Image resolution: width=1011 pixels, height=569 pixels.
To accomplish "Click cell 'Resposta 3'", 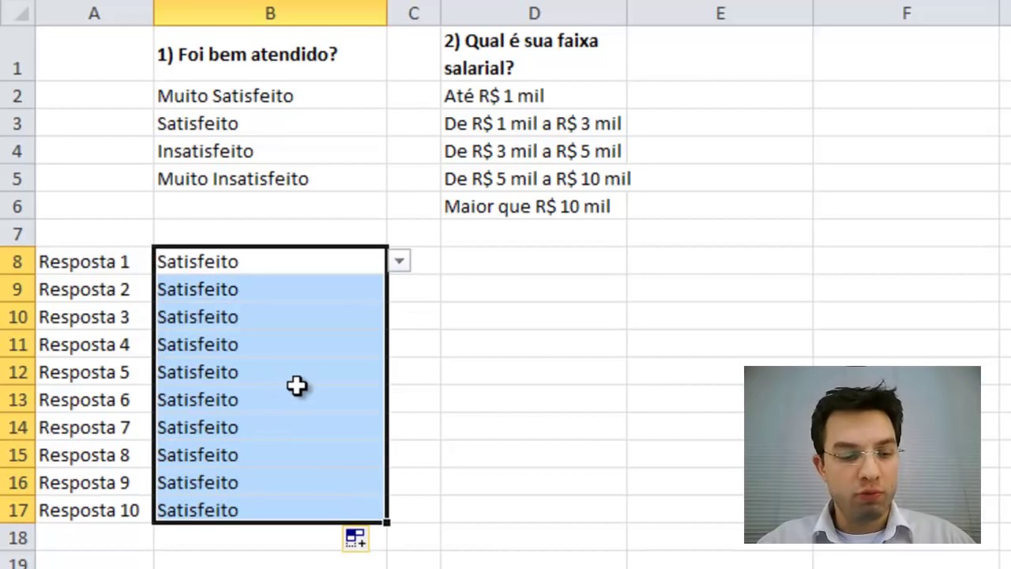I will 94,317.
